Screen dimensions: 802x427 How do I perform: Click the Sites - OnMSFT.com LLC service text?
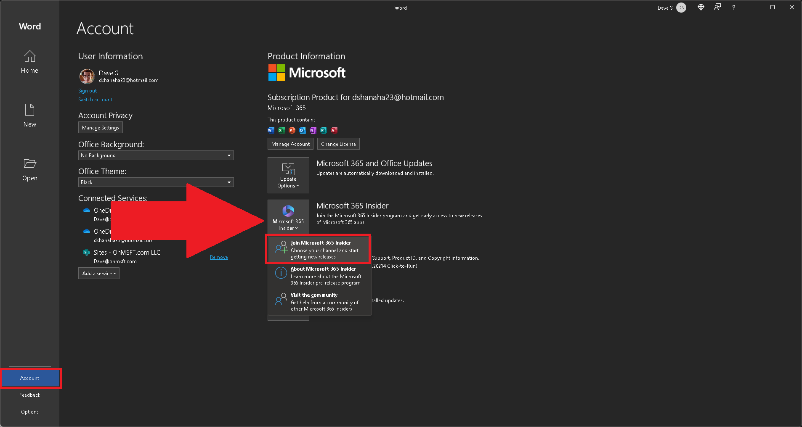tap(127, 253)
